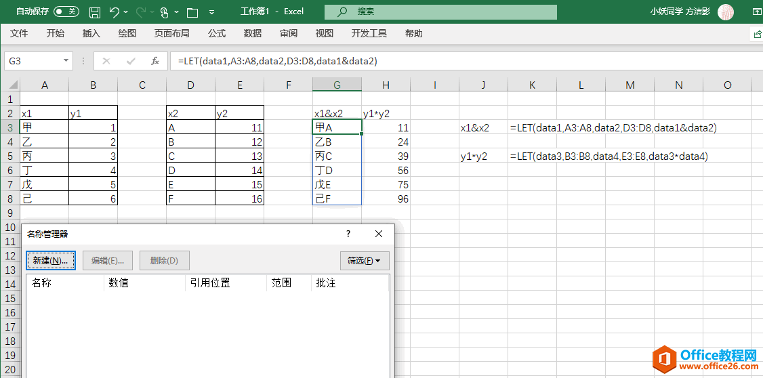Viewport: 763px width, 378px height.
Task: Click the Name Manager help question mark
Action: (x=348, y=234)
